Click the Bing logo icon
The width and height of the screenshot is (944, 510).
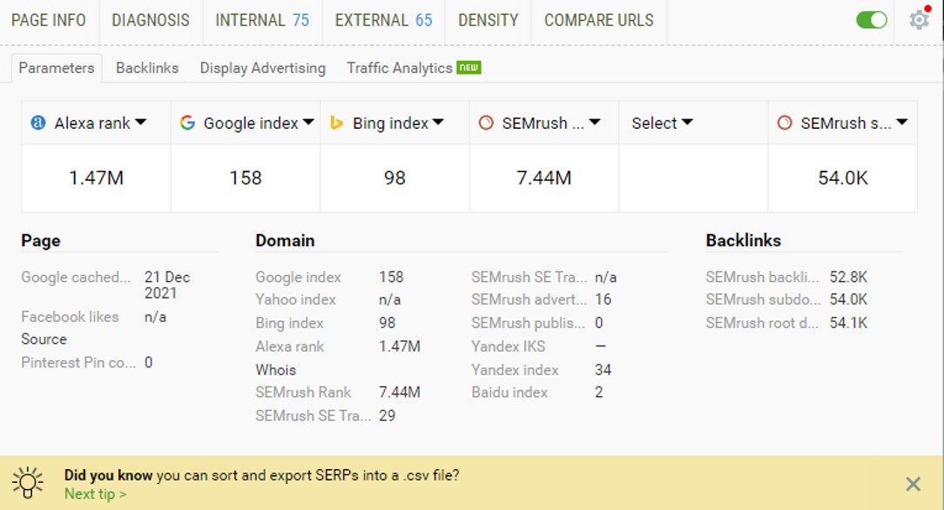coord(336,123)
